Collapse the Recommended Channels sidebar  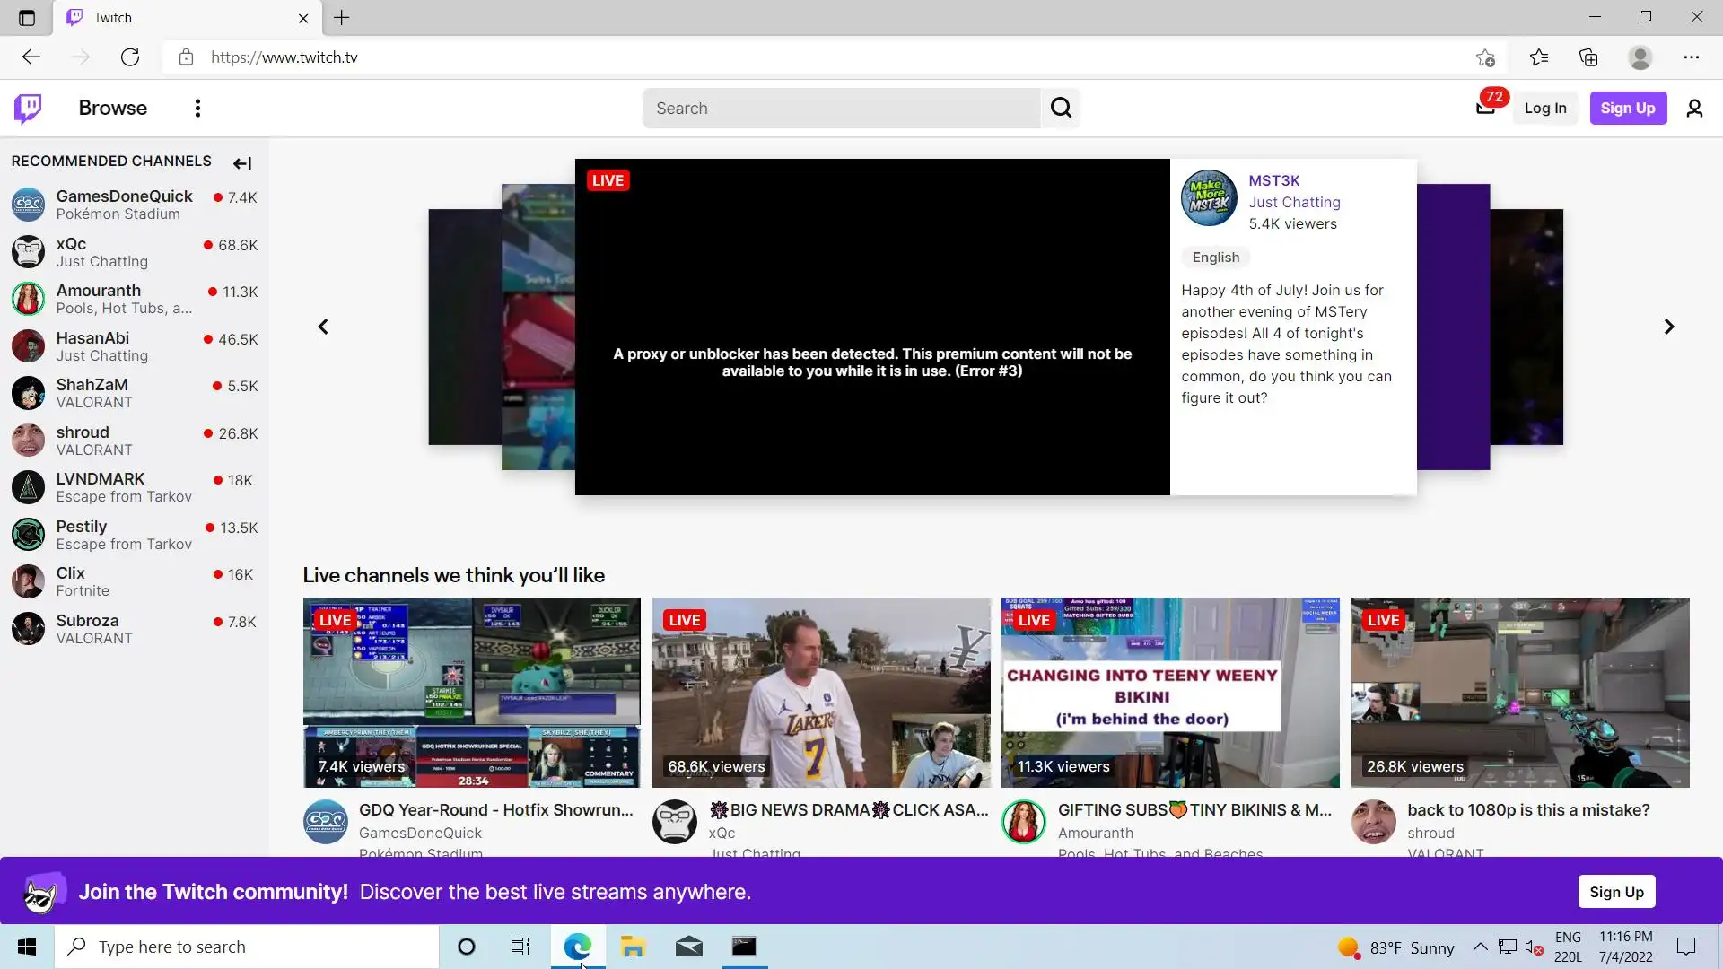click(x=242, y=162)
